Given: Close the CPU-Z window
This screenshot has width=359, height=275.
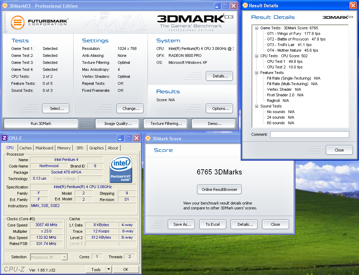Looking at the screenshot, I should click(136, 138).
